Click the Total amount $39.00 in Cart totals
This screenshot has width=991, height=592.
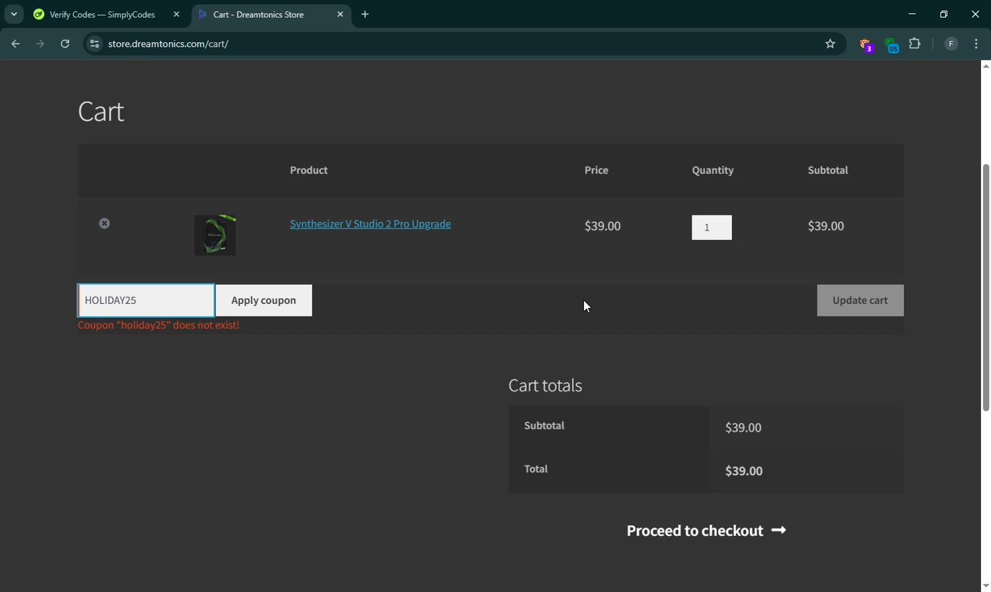[x=744, y=471]
